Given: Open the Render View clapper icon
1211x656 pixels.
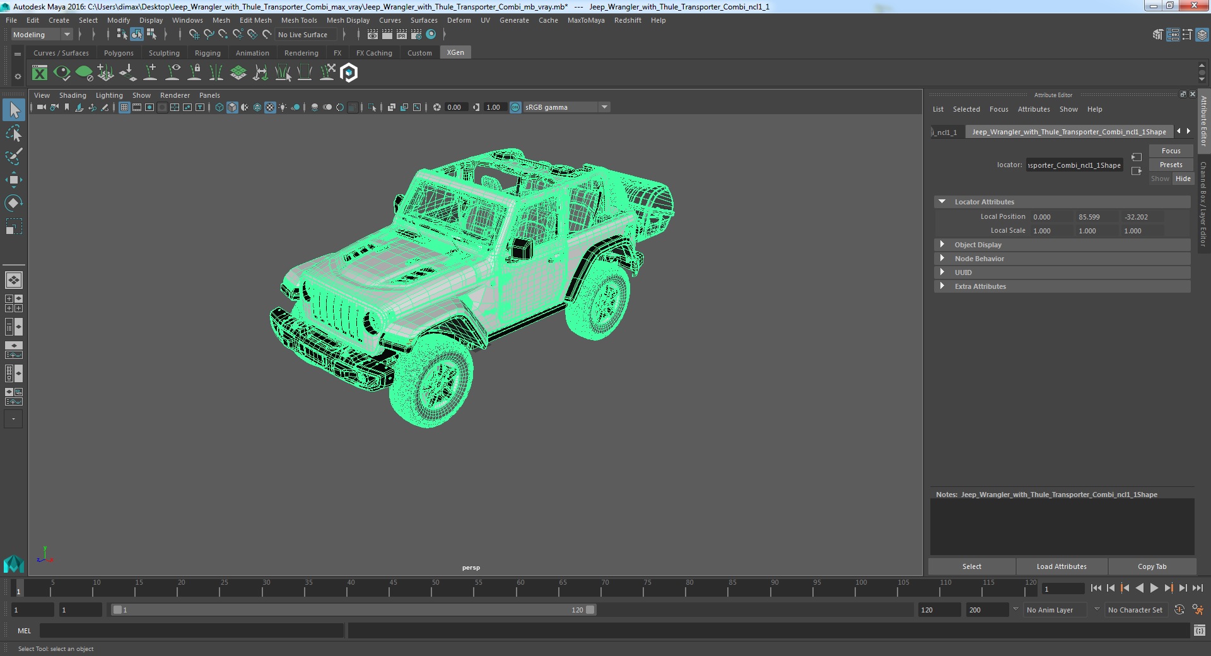Looking at the screenshot, I should (x=373, y=35).
